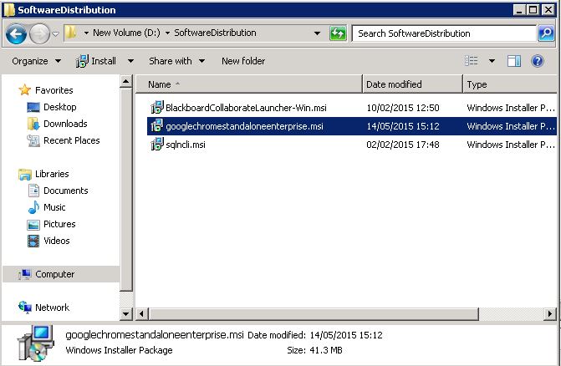The width and height of the screenshot is (561, 366).
Task: Expand the arrow after New Volume (D:)
Action: 167,33
